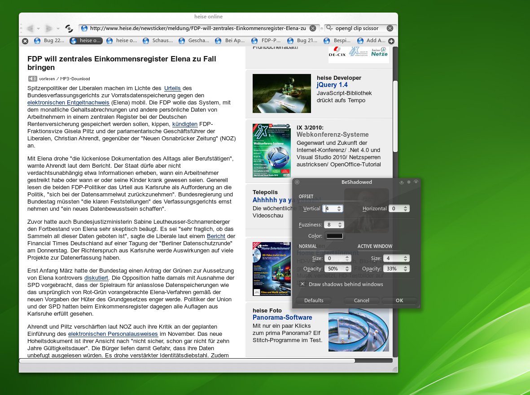Open the 'Webkonferenz-Systeme' iX headline
Viewport: 530px width, 395px height.
pyautogui.click(x=333, y=135)
